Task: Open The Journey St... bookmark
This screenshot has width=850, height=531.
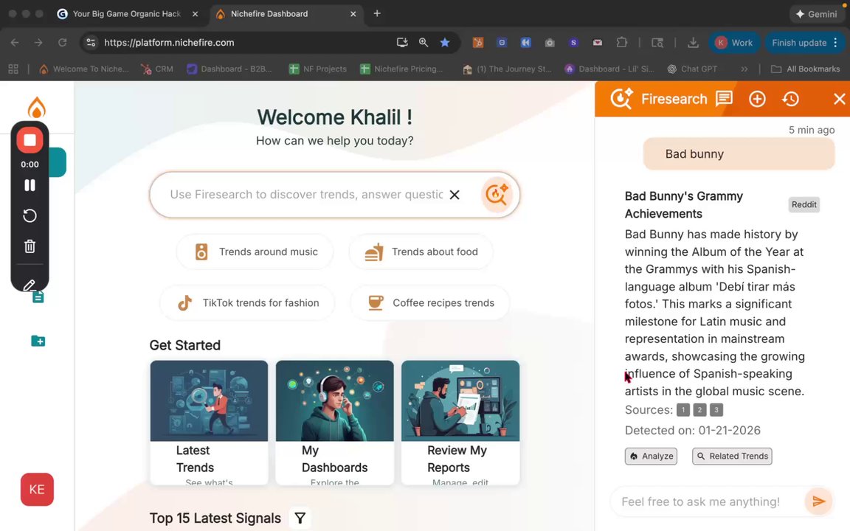Action: tap(508, 69)
